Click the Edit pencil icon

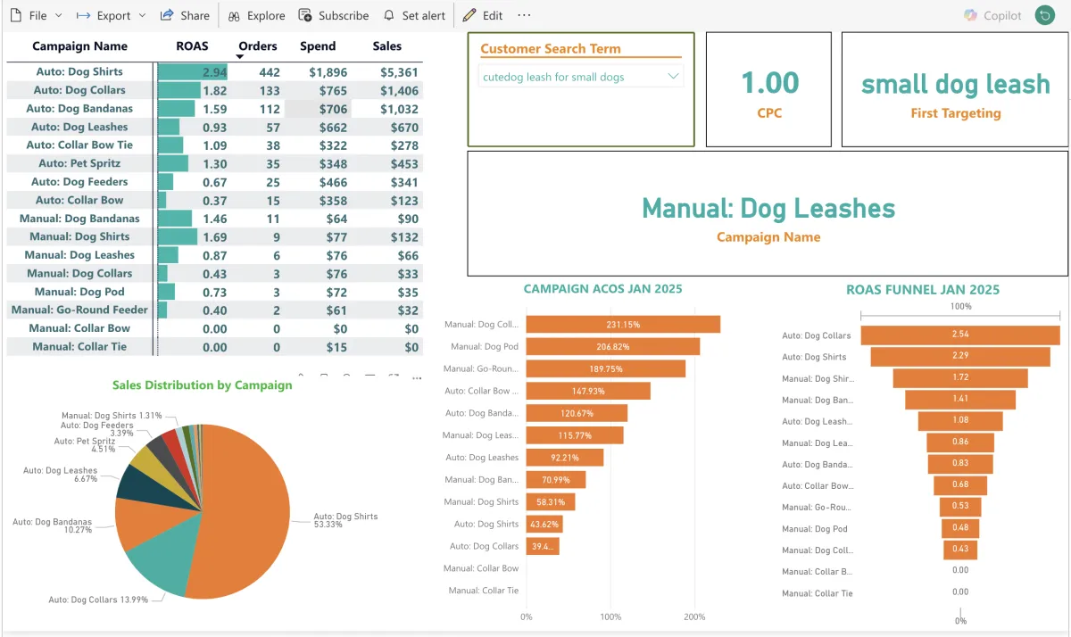(469, 15)
